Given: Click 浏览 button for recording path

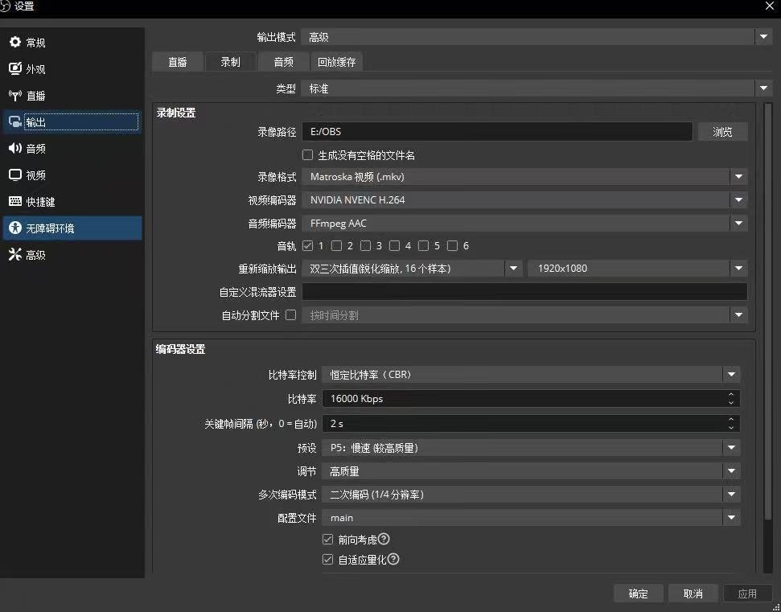Looking at the screenshot, I should pos(722,131).
